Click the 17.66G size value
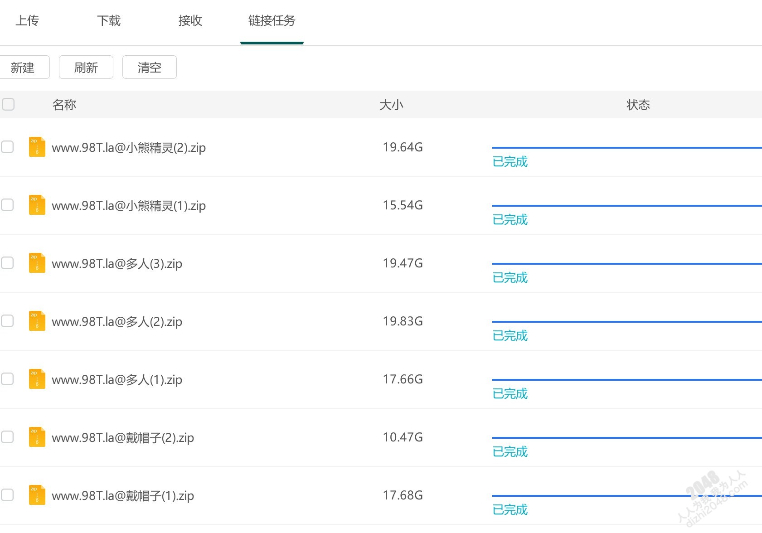 [x=403, y=379]
